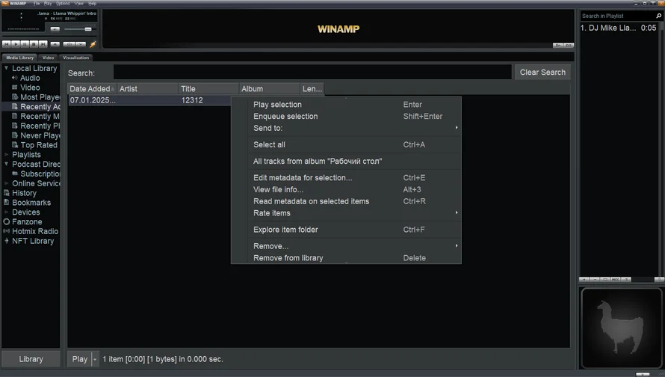Switch to the Media Library tab

19,58
